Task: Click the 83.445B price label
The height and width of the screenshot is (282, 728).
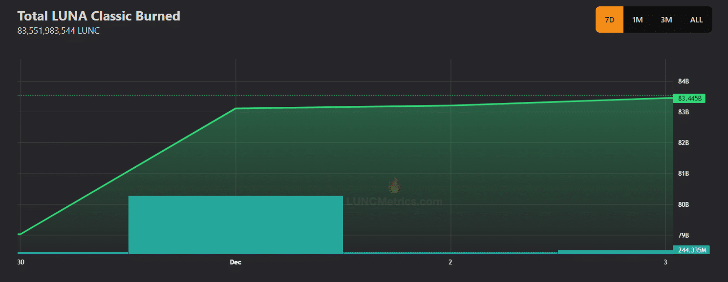Action: [x=689, y=99]
